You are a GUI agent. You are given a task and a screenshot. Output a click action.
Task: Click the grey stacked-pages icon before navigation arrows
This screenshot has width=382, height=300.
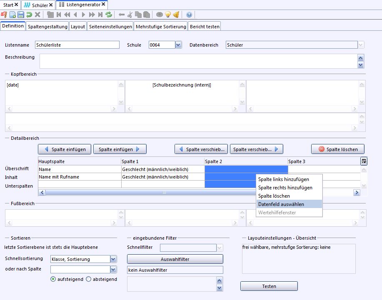pyautogui.click(x=50, y=15)
